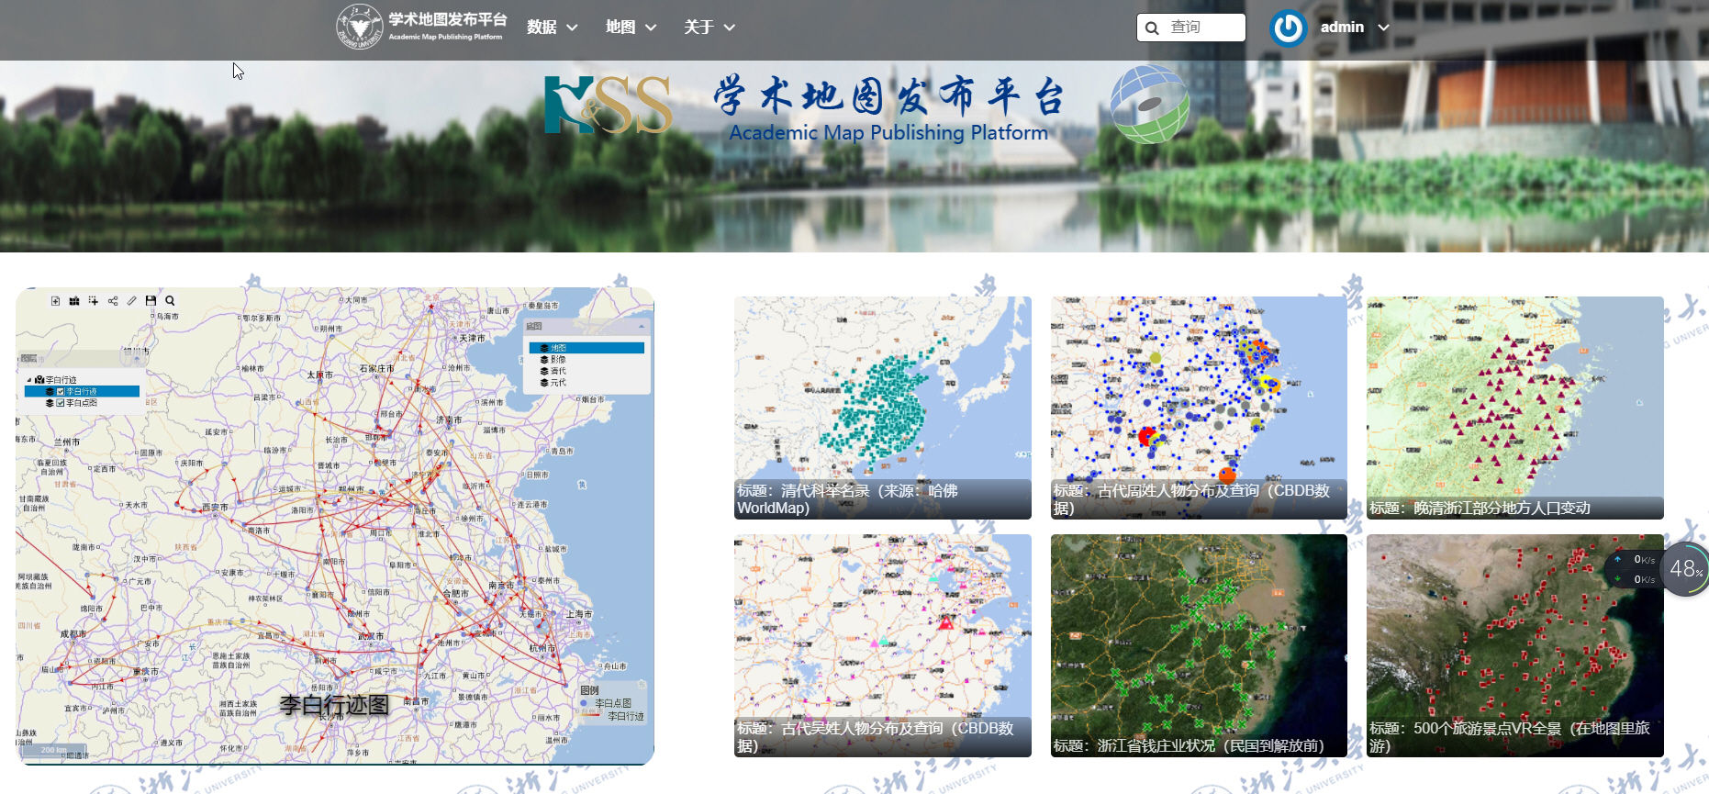1709x794 pixels.
Task: Click the globe logo in banner
Action: [1150, 105]
